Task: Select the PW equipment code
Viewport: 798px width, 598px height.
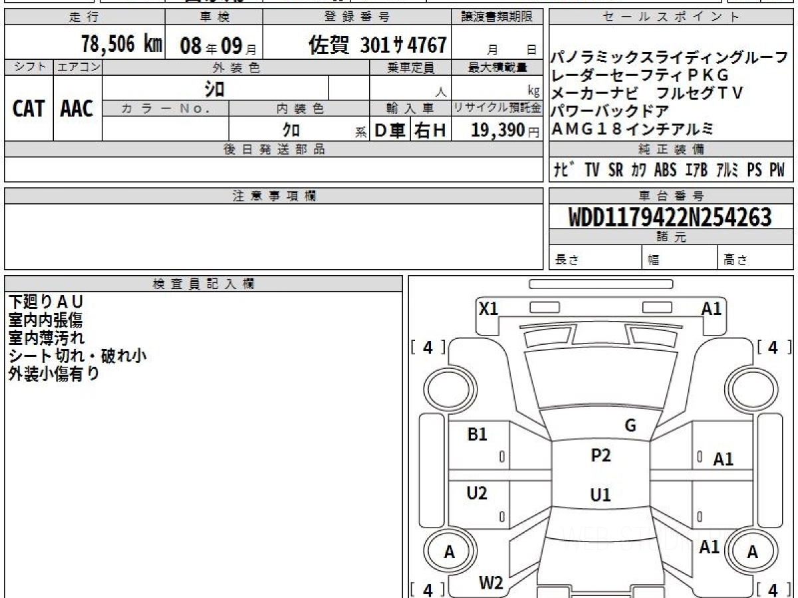Action: [x=777, y=170]
